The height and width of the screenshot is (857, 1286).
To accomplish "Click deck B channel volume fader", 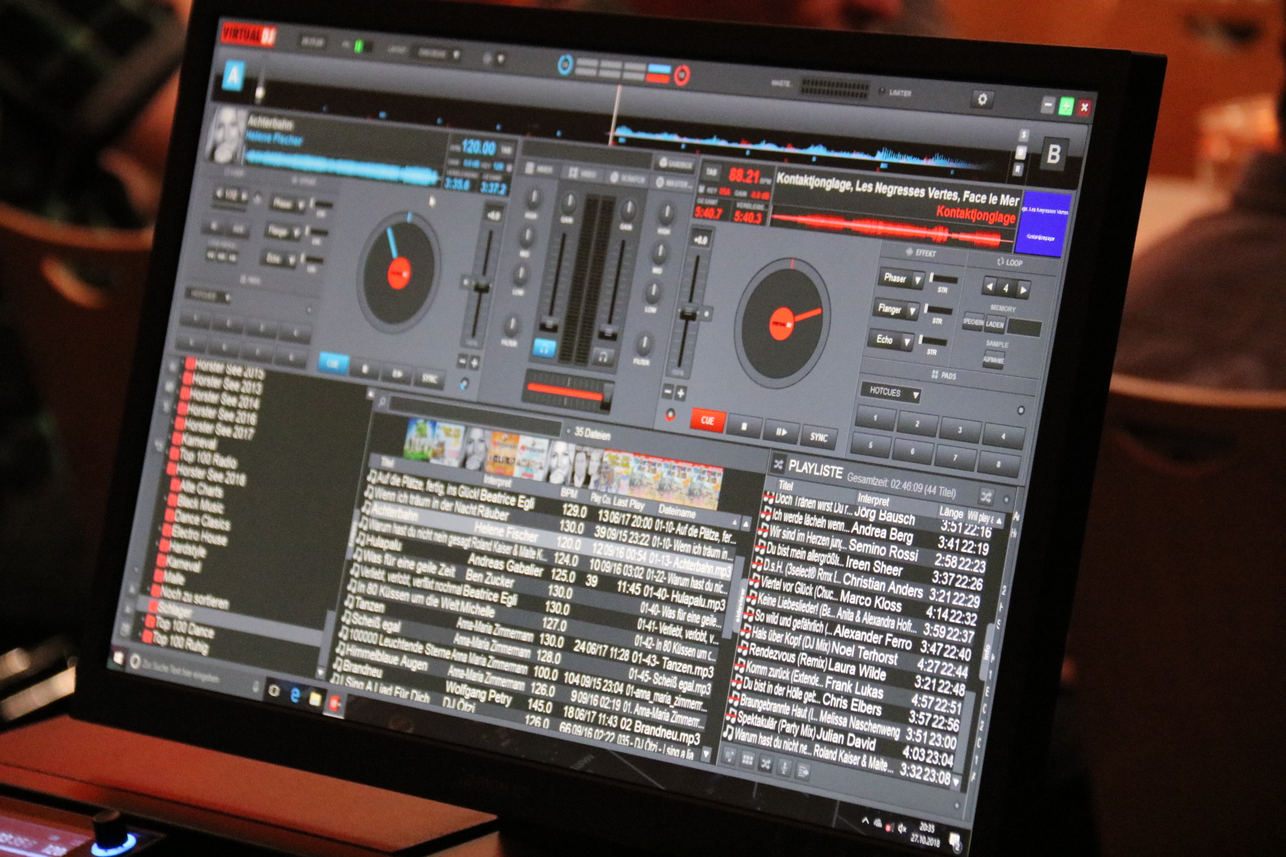I will pyautogui.click(x=609, y=331).
